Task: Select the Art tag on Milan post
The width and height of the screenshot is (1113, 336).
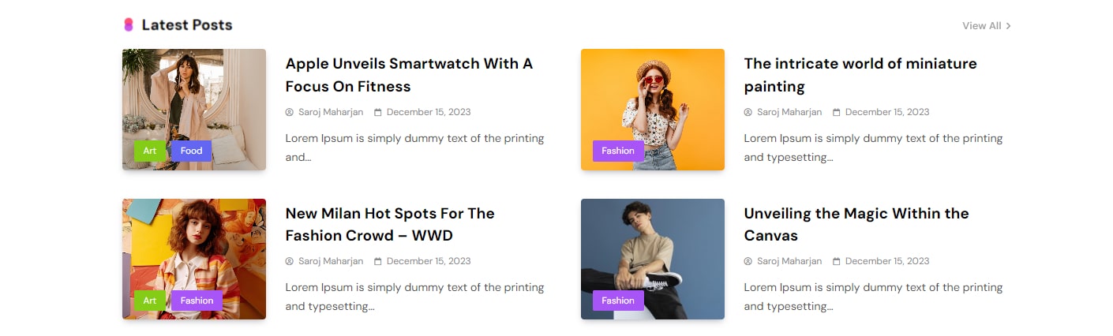Action: click(x=150, y=301)
